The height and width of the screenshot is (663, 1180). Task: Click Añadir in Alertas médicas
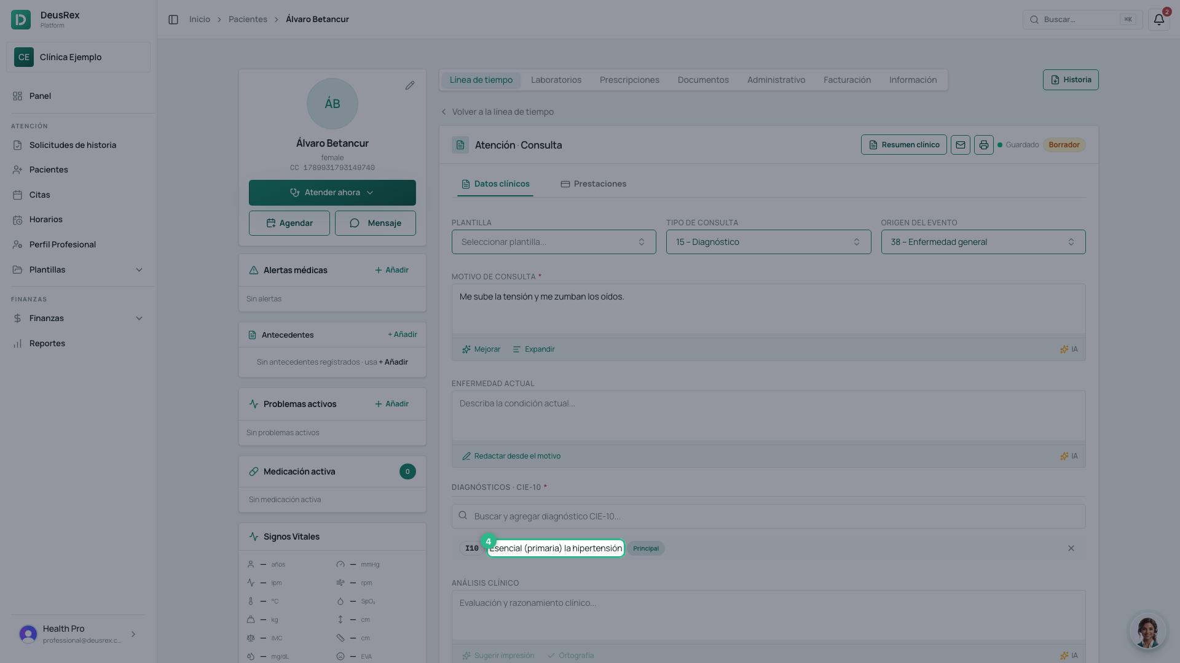391,270
